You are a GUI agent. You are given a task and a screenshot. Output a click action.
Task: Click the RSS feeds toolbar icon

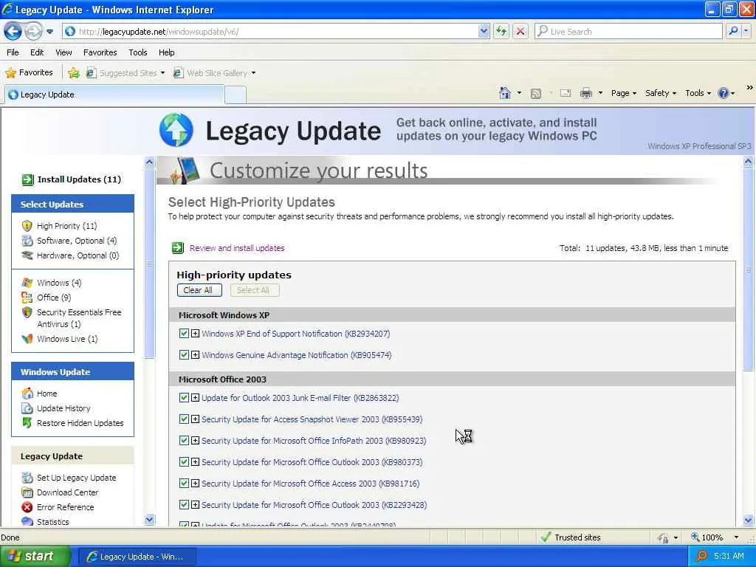pos(536,94)
